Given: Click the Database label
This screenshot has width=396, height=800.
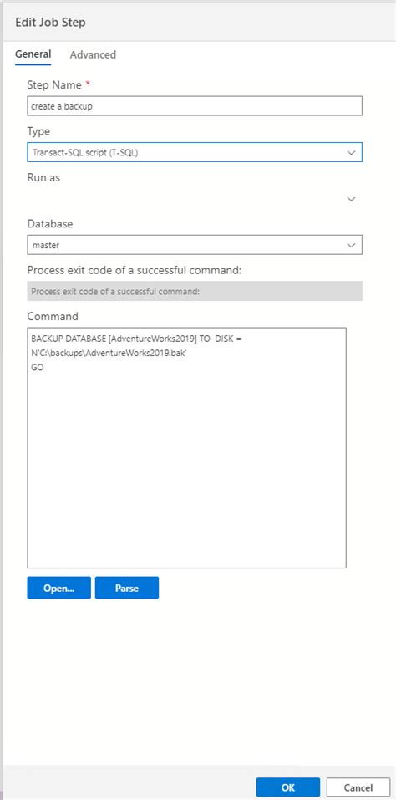Looking at the screenshot, I should pos(50,223).
